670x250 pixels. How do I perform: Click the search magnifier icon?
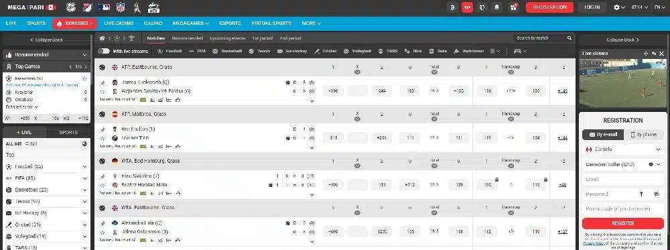tap(569, 38)
